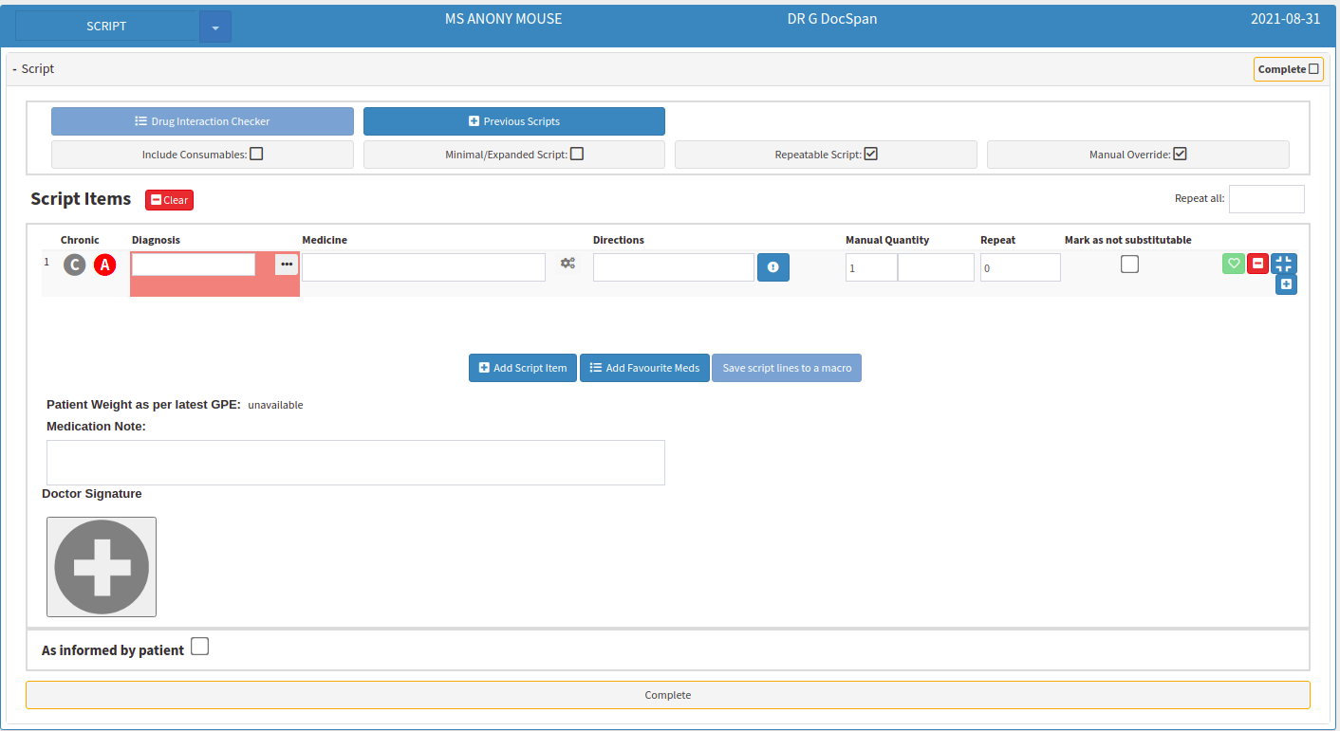Uncheck the Repeatable Script checkbox
This screenshot has height=731, width=1340.
pos(871,154)
